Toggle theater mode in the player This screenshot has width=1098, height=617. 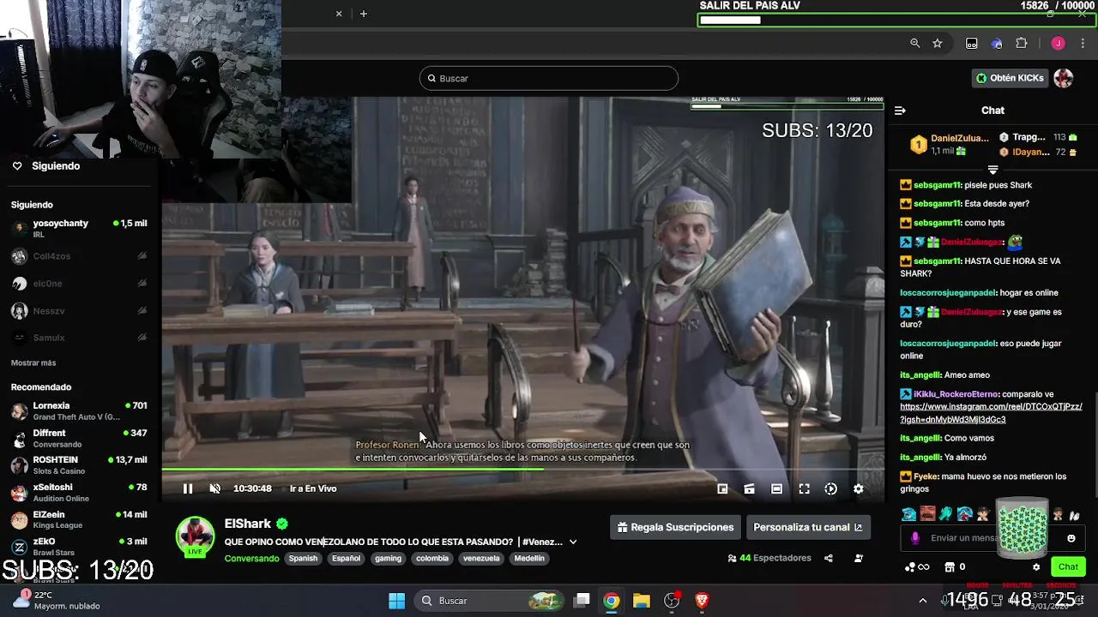(776, 488)
